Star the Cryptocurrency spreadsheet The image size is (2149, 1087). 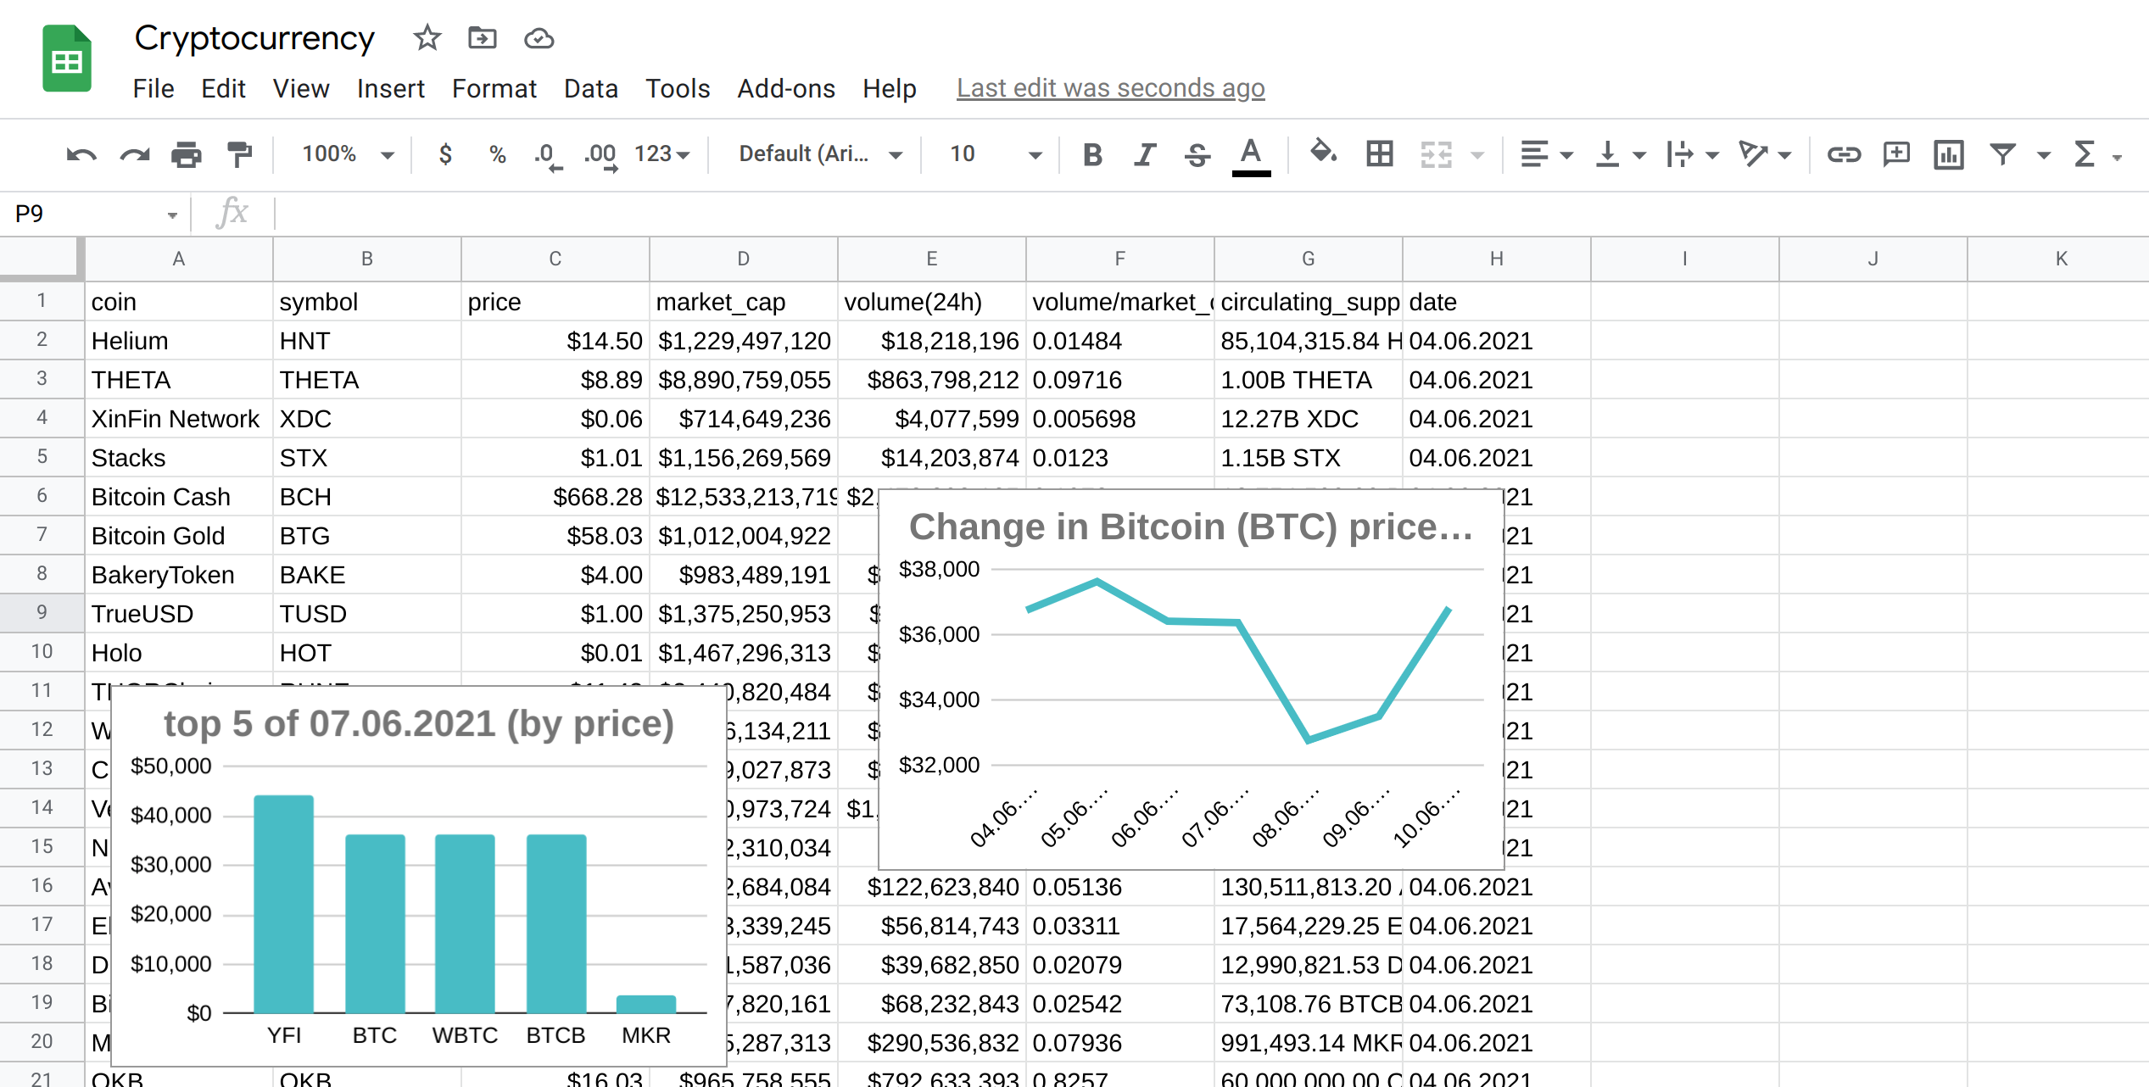pyautogui.click(x=427, y=38)
